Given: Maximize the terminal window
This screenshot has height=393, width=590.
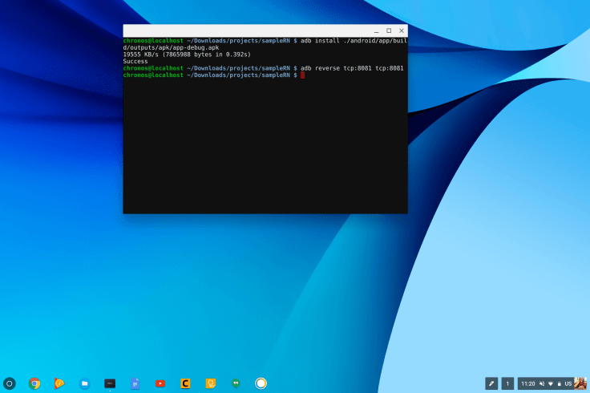Looking at the screenshot, I should (x=389, y=30).
